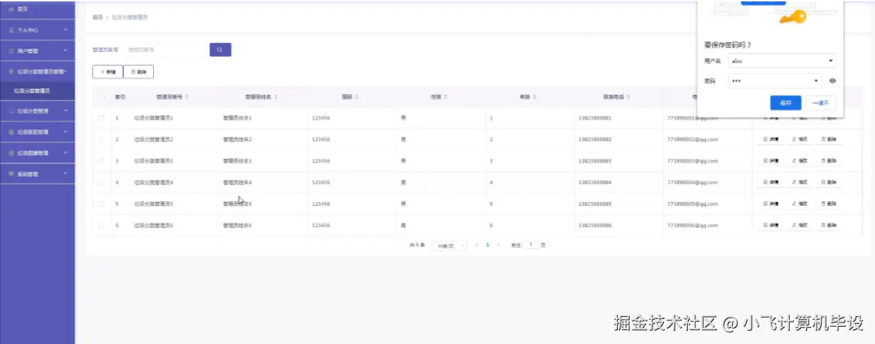Sort by the 管理员账号 column sort arrows
The width and height of the screenshot is (875, 344).
point(187,96)
